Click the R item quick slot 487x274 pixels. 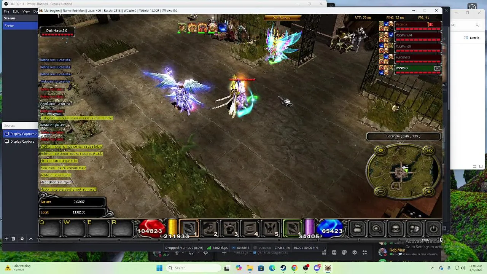pyautogui.click(x=122, y=228)
